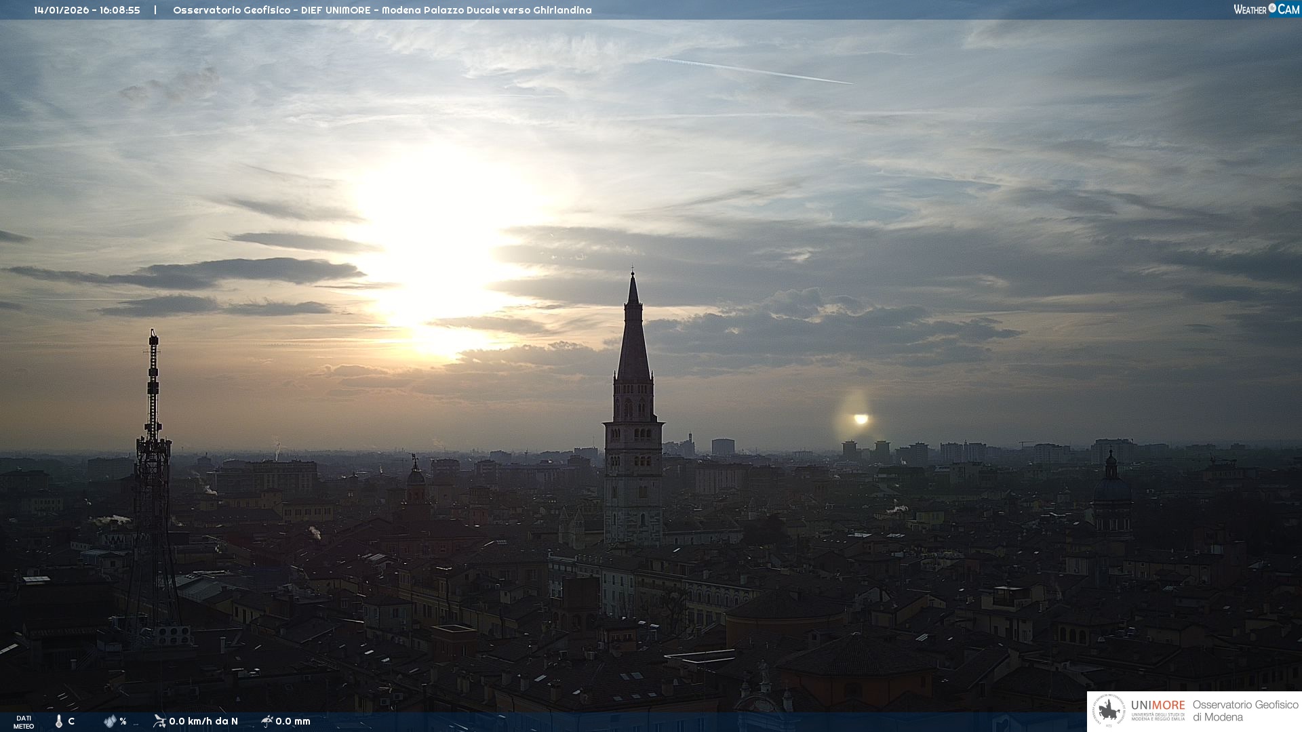This screenshot has width=1302, height=732.
Task: Click the humidity water drops icon
Action: [x=110, y=721]
